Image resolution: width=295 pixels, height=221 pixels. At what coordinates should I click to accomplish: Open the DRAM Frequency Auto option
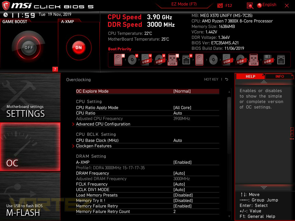pyautogui.click(x=147, y=173)
